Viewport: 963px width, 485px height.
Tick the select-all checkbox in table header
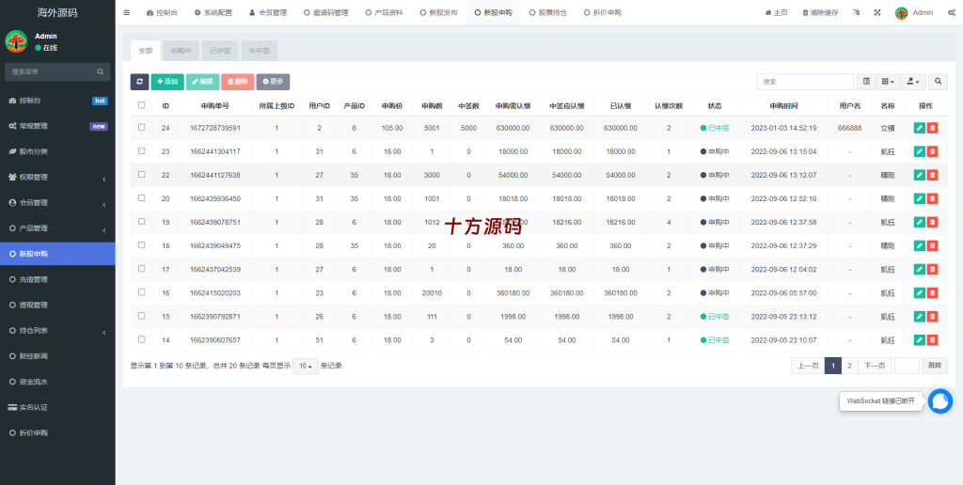click(x=142, y=105)
